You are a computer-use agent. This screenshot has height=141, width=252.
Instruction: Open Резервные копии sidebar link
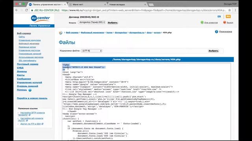point(27,47)
